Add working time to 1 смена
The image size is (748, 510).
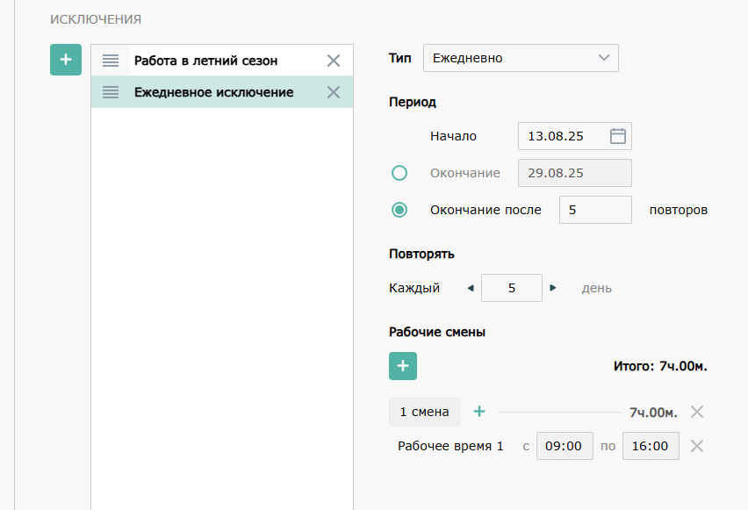[x=479, y=411]
